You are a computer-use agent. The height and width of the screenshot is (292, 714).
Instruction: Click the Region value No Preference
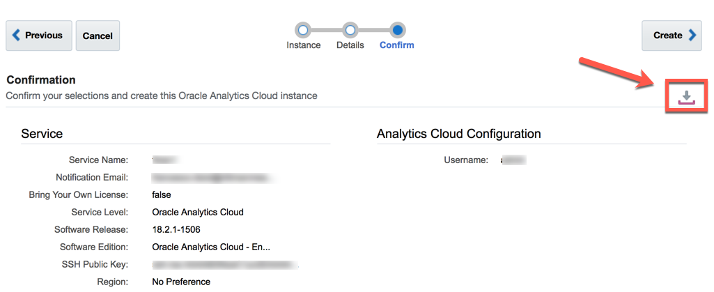point(181,282)
